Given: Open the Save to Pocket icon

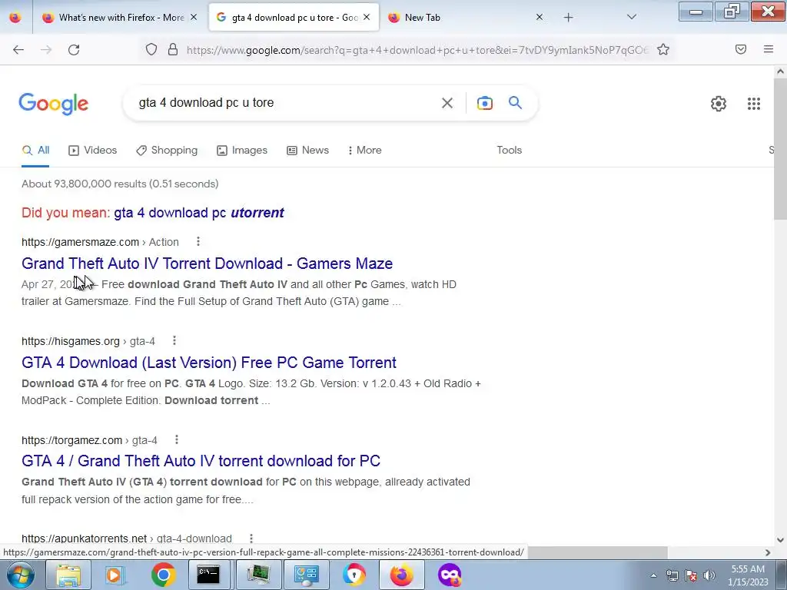Looking at the screenshot, I should (x=741, y=49).
